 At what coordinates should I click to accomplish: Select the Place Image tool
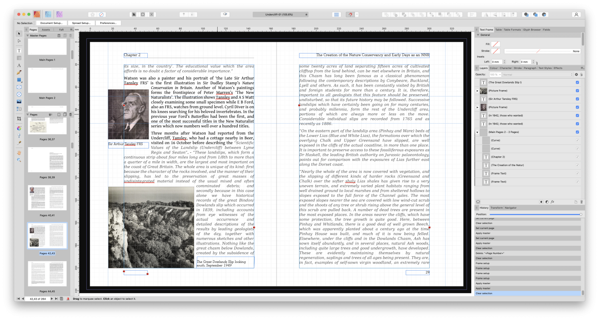pyautogui.click(x=19, y=101)
